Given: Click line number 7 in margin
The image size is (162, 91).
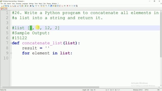Looking at the screenshot, I should coord(7,43).
